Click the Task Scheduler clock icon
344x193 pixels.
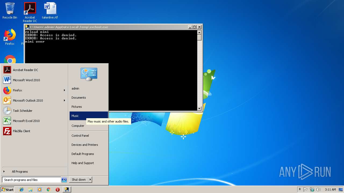point(7,111)
